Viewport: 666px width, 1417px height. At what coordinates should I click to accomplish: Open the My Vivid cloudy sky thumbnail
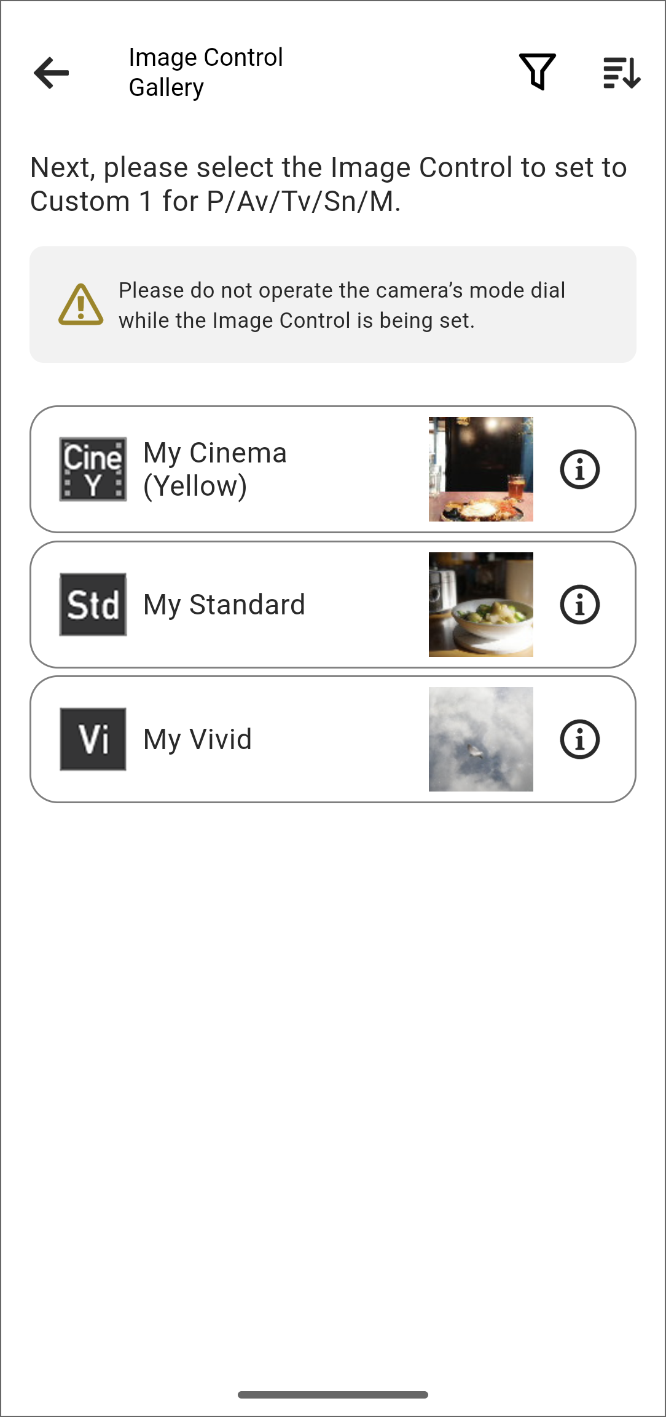pyautogui.click(x=481, y=739)
